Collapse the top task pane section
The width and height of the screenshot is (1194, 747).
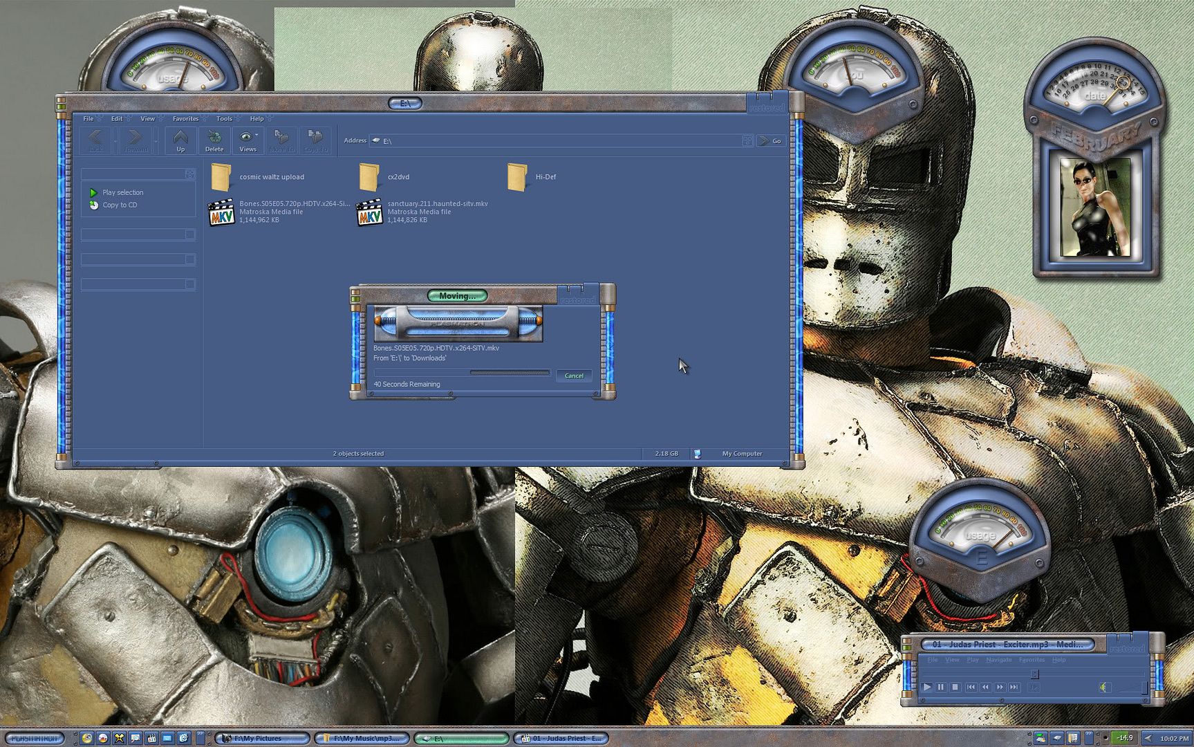click(x=189, y=174)
